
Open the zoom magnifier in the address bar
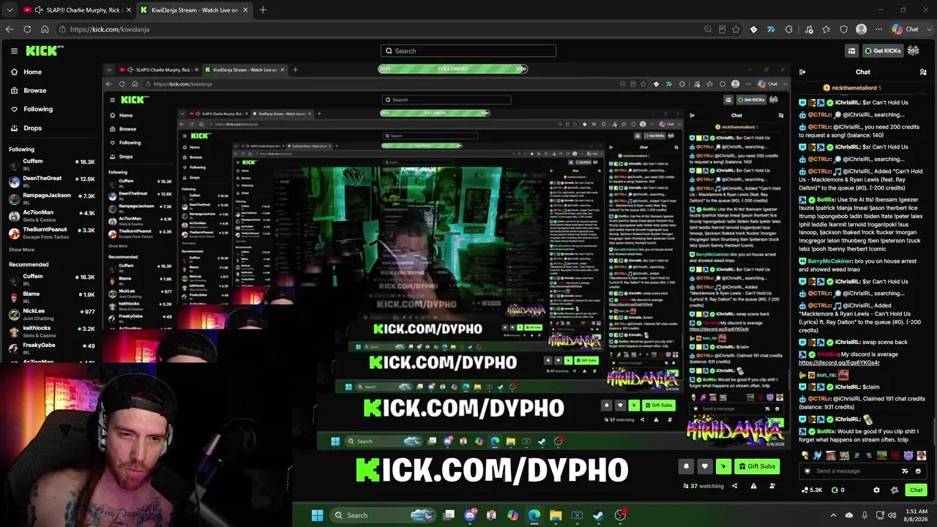(708, 29)
